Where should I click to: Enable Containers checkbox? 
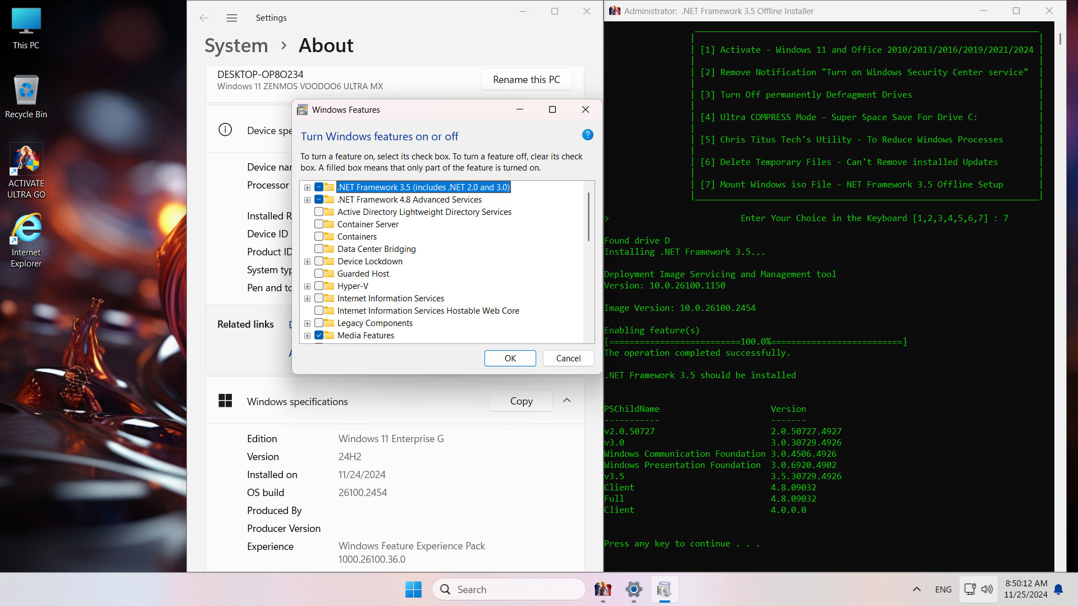click(319, 237)
